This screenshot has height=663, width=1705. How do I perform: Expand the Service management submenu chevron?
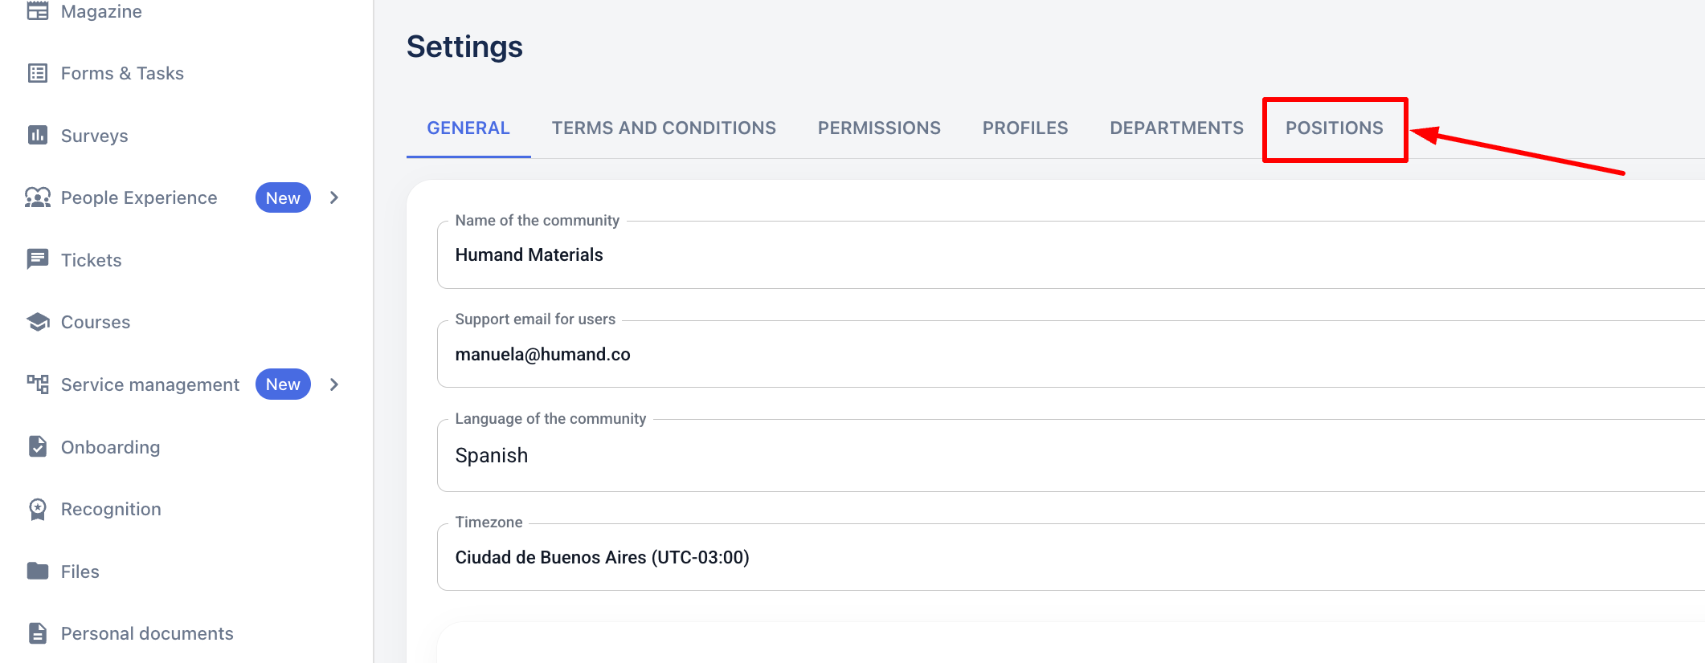click(x=334, y=384)
